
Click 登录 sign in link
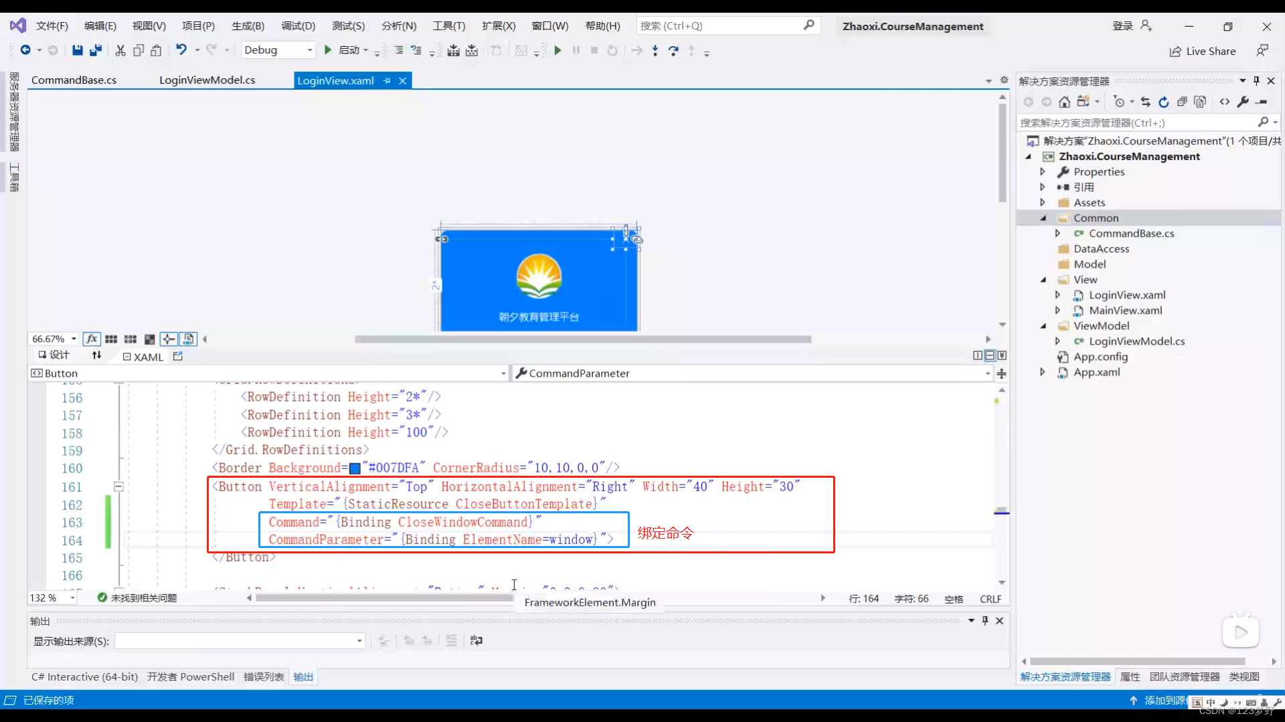(x=1122, y=26)
